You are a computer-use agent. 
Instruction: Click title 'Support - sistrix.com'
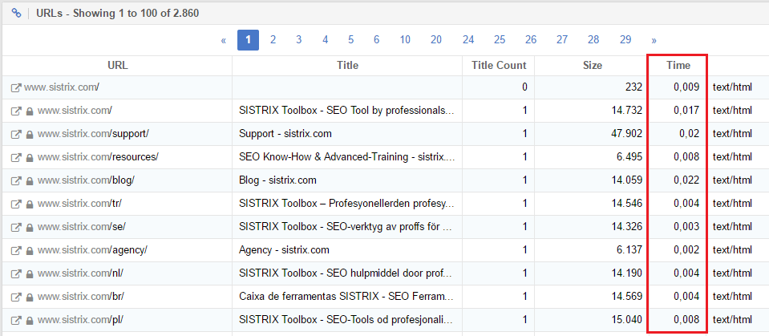tap(285, 134)
